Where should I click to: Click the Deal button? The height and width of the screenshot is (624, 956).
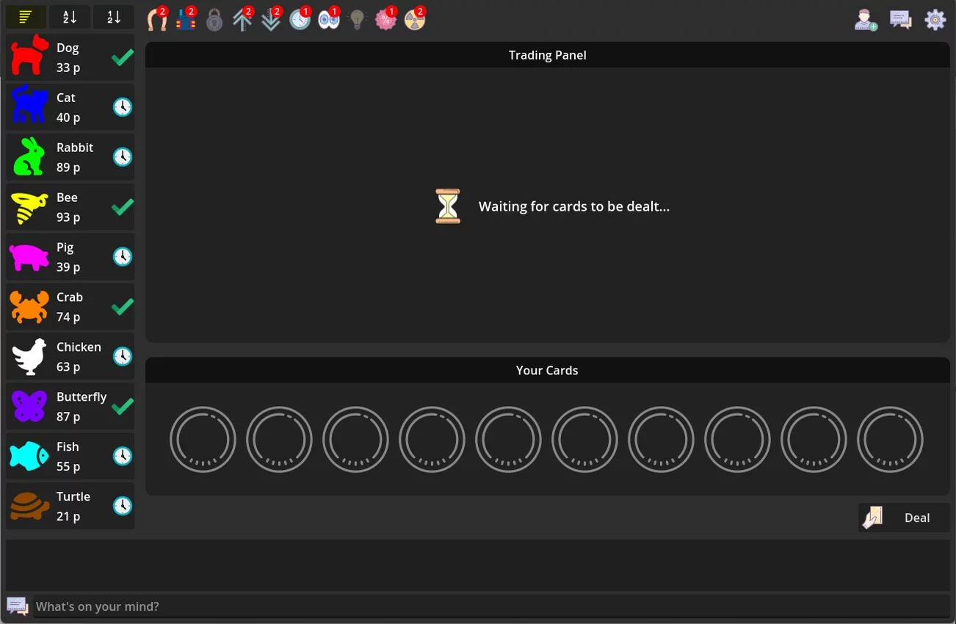point(904,518)
